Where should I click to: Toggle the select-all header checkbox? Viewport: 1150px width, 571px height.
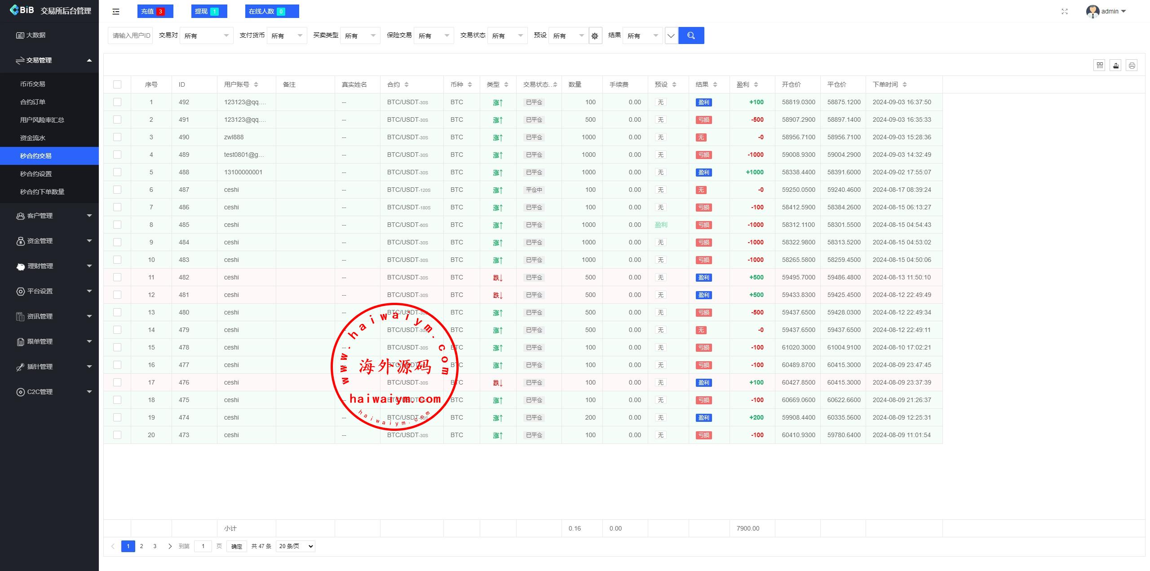click(x=117, y=84)
